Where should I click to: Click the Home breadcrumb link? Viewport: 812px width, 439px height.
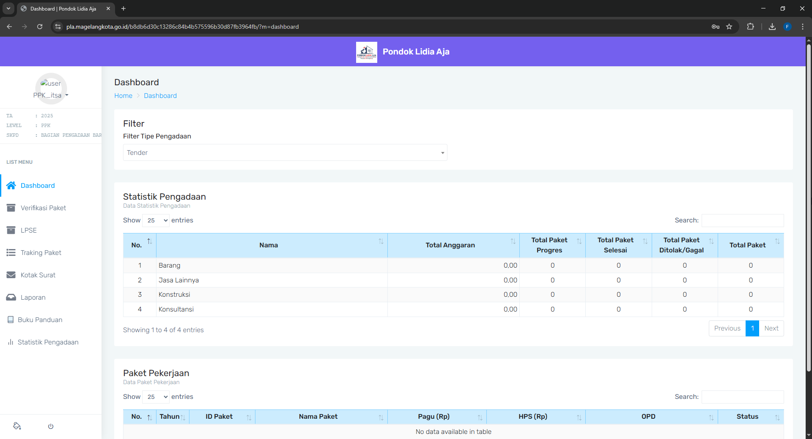[x=123, y=96]
